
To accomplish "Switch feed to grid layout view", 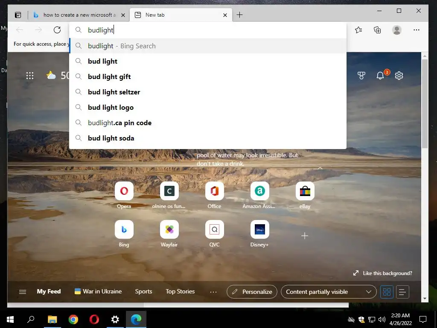I will (387, 292).
